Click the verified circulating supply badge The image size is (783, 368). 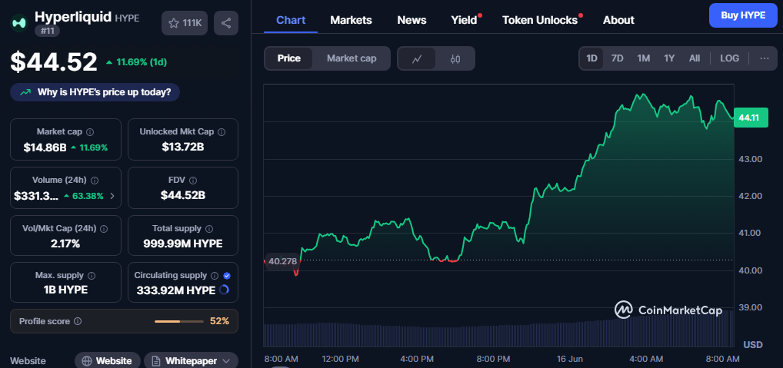click(227, 276)
